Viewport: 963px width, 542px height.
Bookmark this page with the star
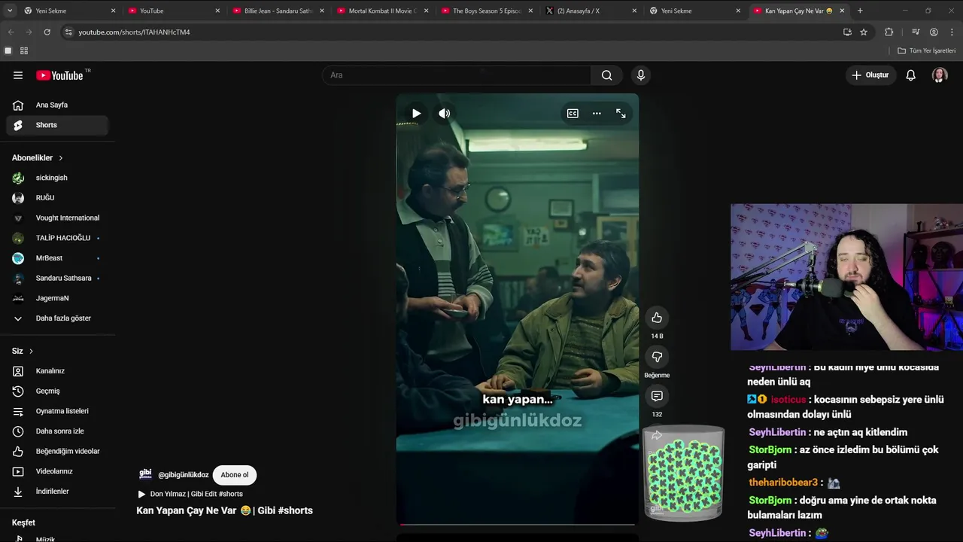[864, 32]
